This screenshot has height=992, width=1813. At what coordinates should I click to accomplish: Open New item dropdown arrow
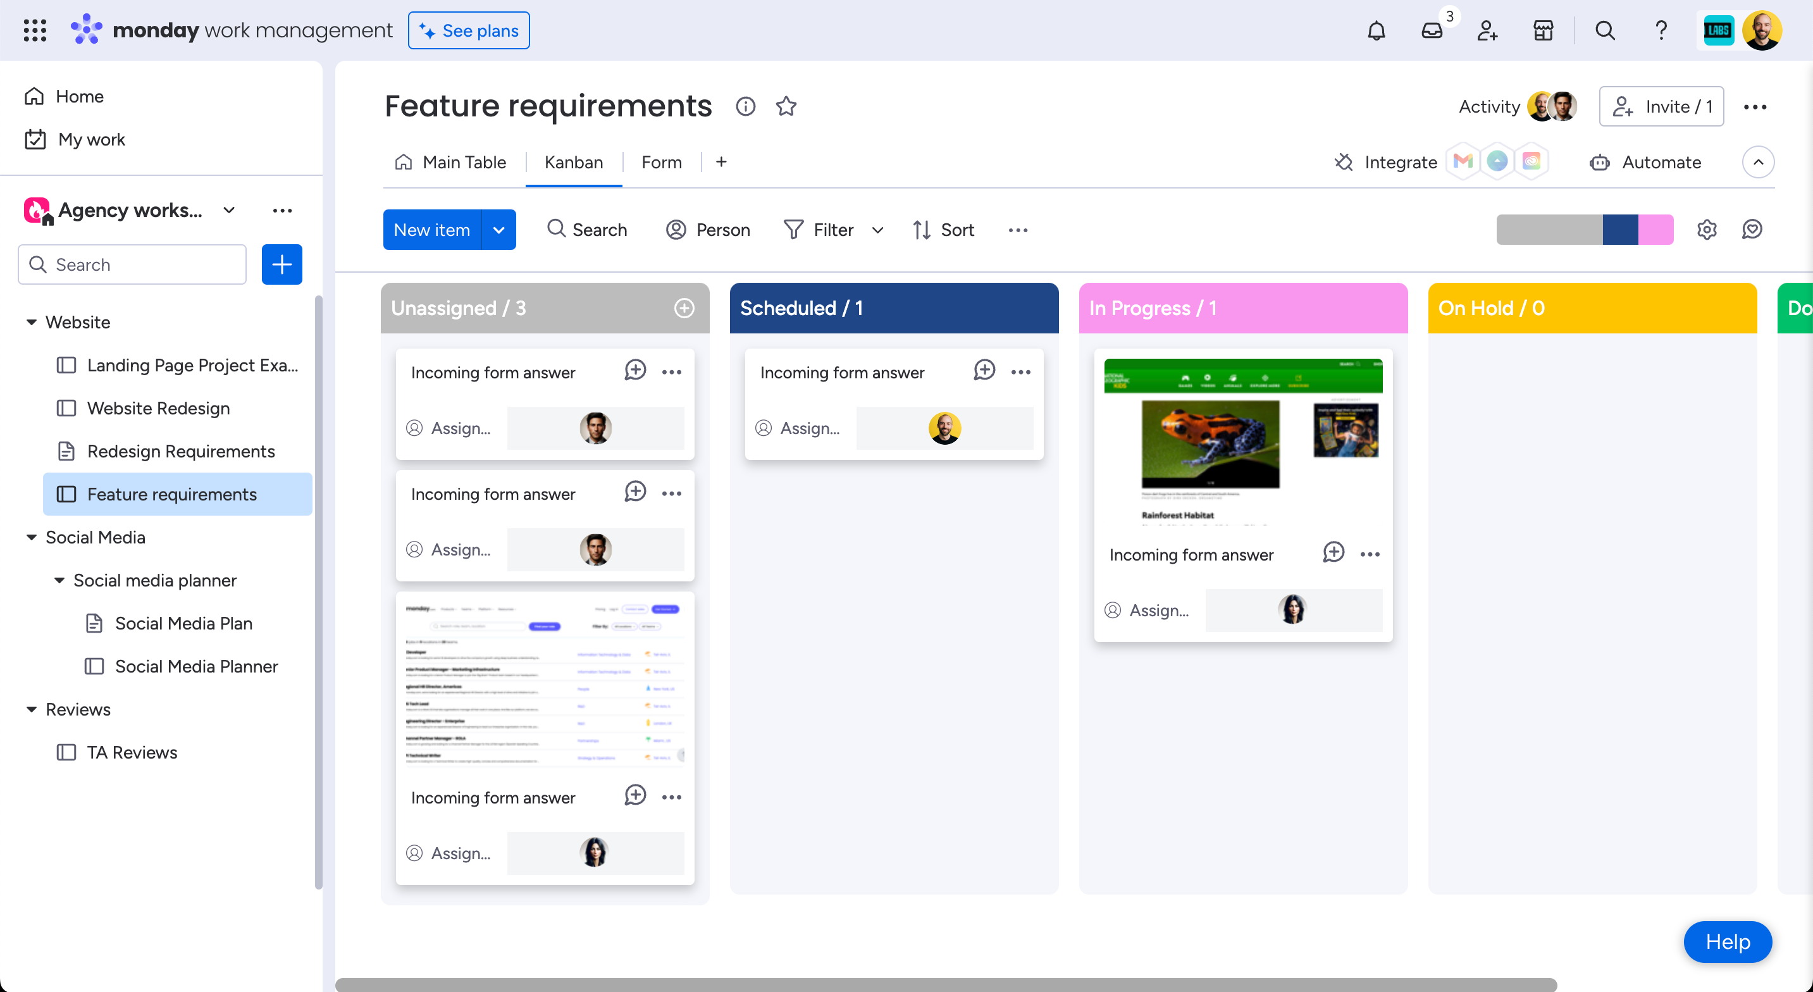coord(498,230)
